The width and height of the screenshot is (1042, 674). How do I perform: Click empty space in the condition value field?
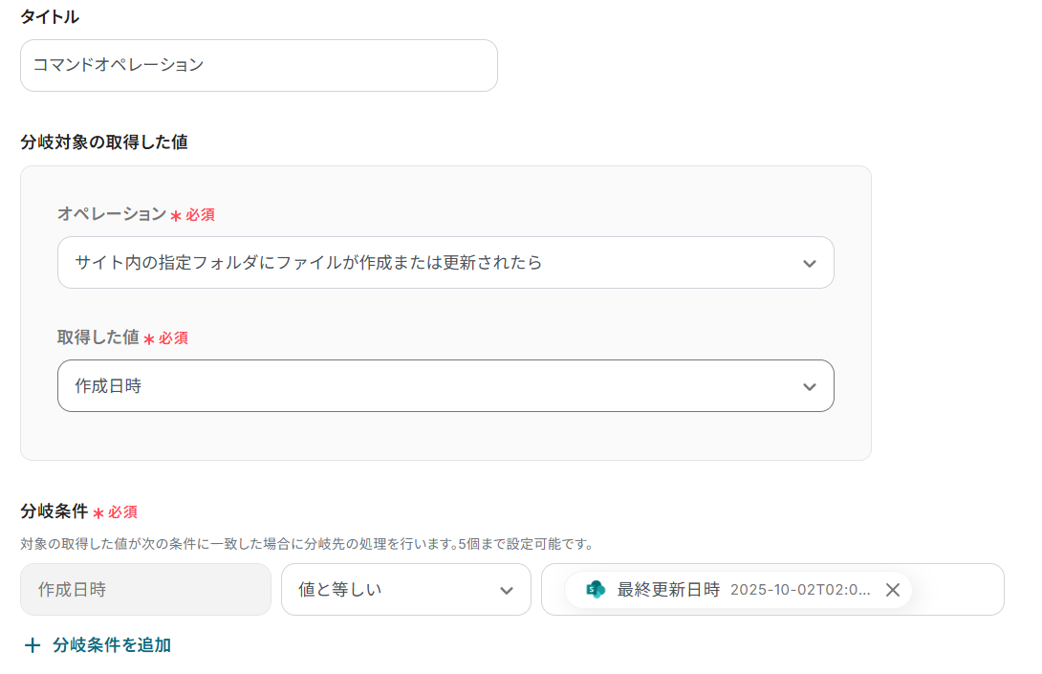956,590
